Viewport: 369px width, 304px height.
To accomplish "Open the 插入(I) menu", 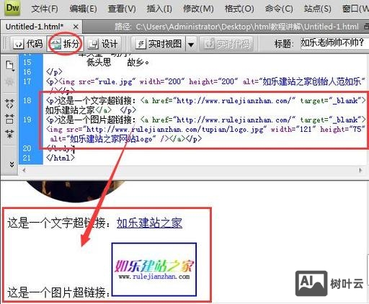I will tap(159, 9).
